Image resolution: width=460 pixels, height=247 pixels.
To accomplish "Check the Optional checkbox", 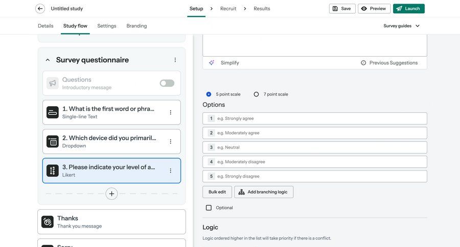I will click(209, 208).
